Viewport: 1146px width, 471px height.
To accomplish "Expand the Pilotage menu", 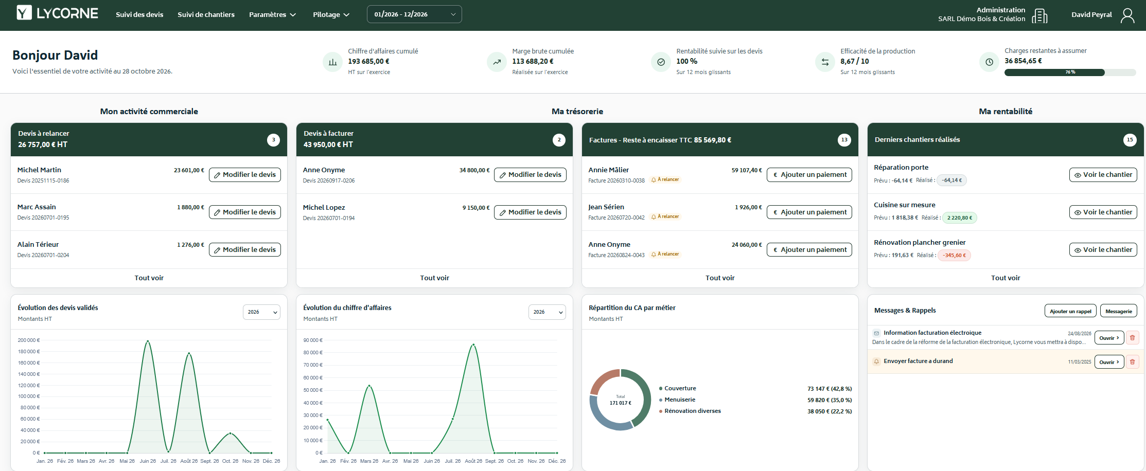I will pos(331,15).
